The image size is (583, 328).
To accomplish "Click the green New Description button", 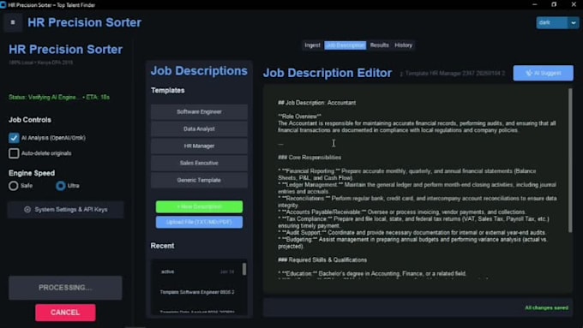I will [x=199, y=206].
